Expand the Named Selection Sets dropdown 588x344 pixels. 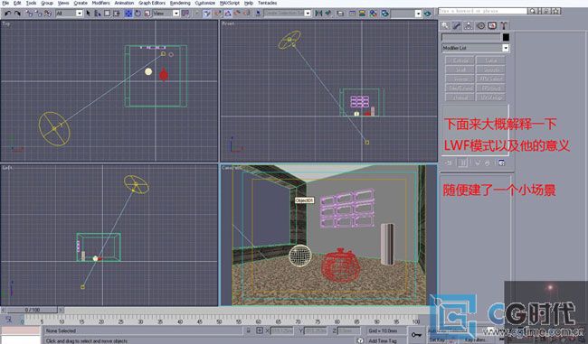point(308,14)
